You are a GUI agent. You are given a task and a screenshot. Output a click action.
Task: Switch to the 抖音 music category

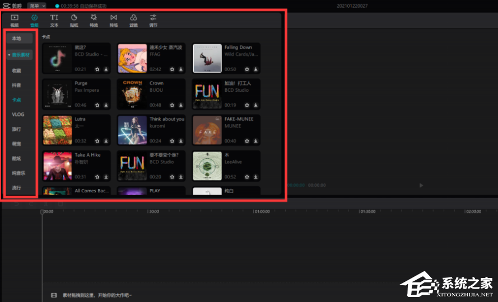(x=17, y=85)
